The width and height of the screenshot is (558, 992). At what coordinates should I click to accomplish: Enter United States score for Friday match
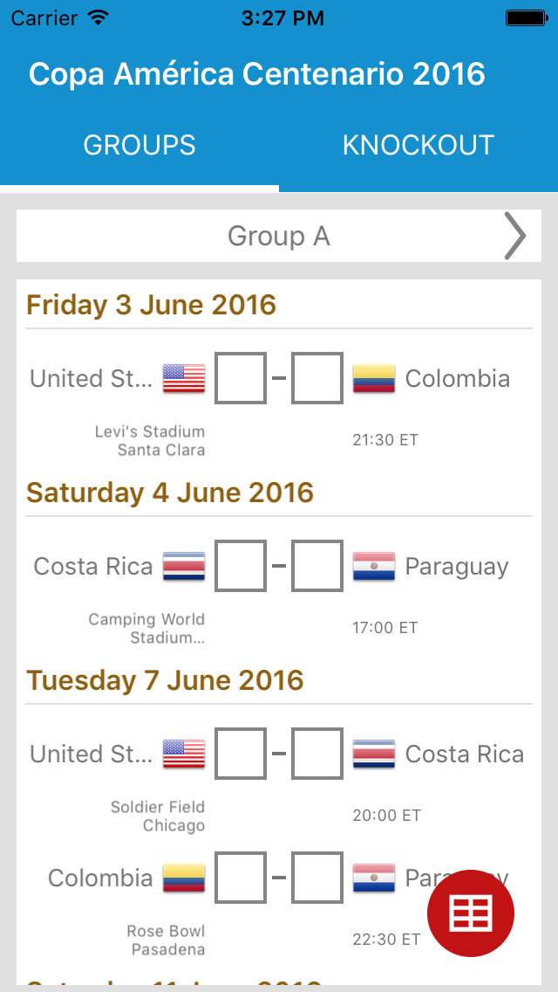tap(241, 379)
